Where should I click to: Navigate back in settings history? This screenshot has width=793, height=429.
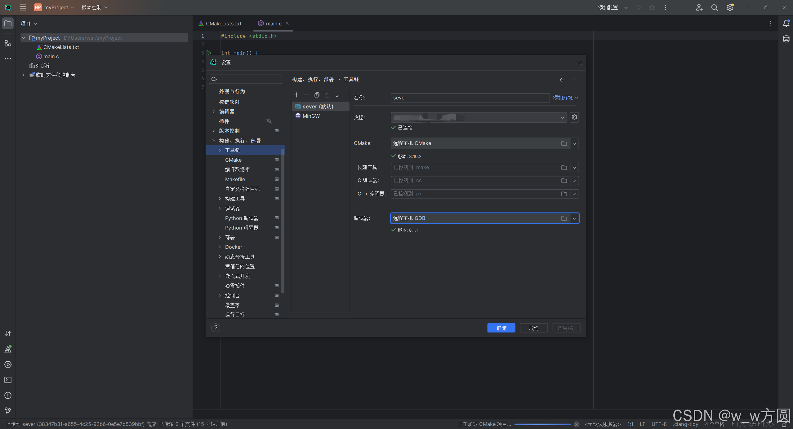pos(562,80)
